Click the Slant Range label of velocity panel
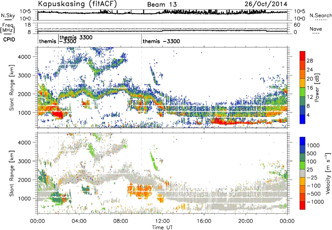The image size is (332, 230). point(12,173)
